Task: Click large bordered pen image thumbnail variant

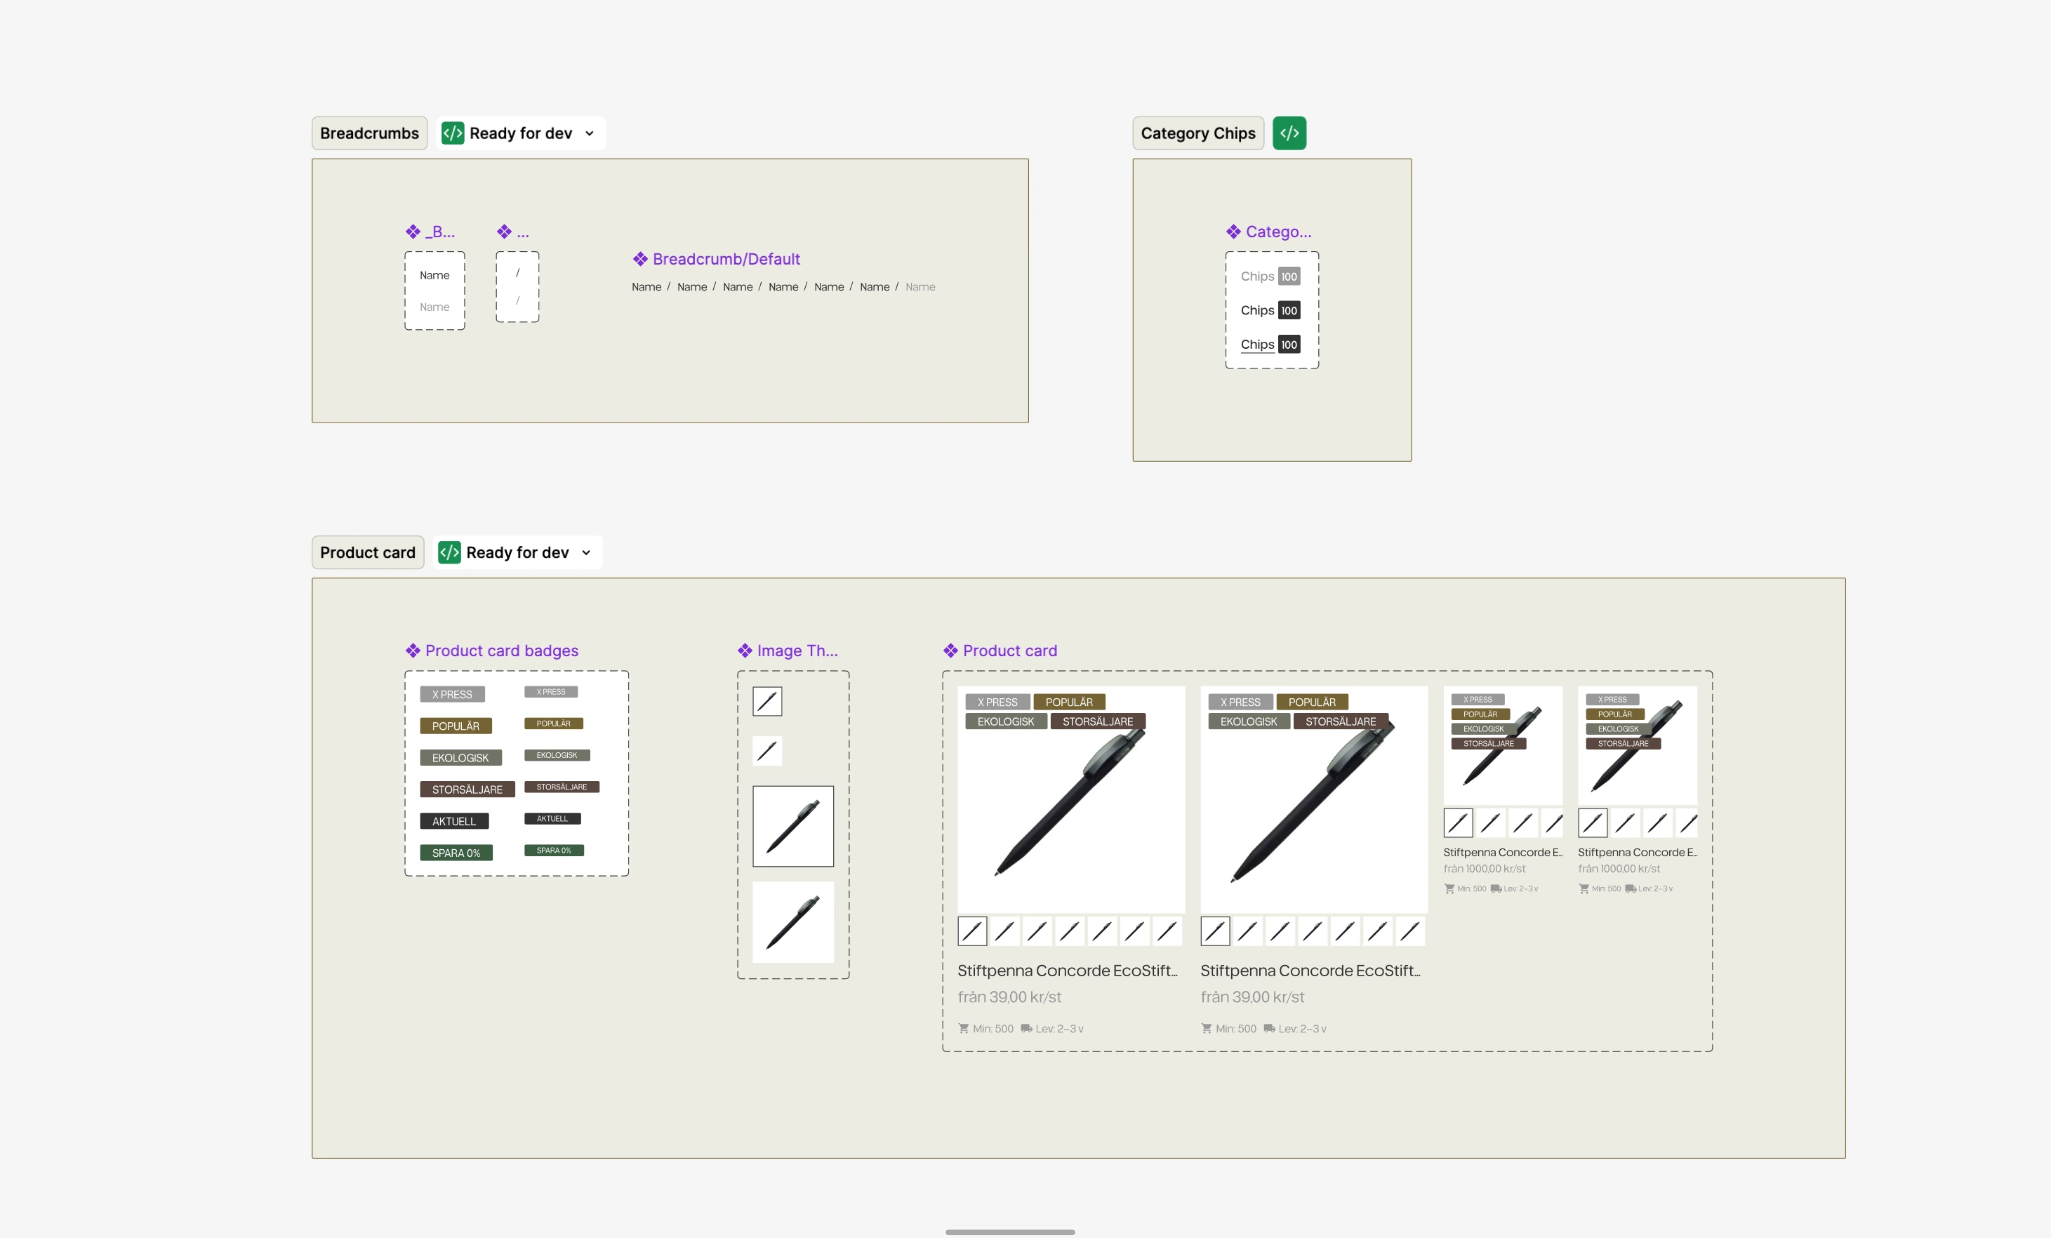Action: coord(792,826)
